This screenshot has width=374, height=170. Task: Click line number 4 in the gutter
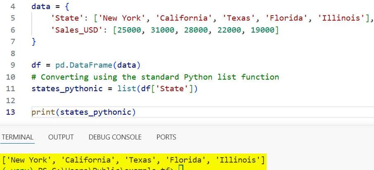[13, 7]
